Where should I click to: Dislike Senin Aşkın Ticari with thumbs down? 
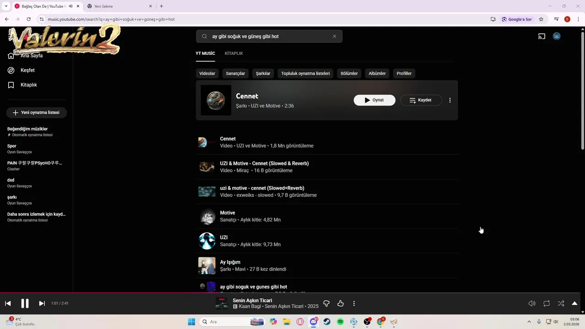point(326,303)
